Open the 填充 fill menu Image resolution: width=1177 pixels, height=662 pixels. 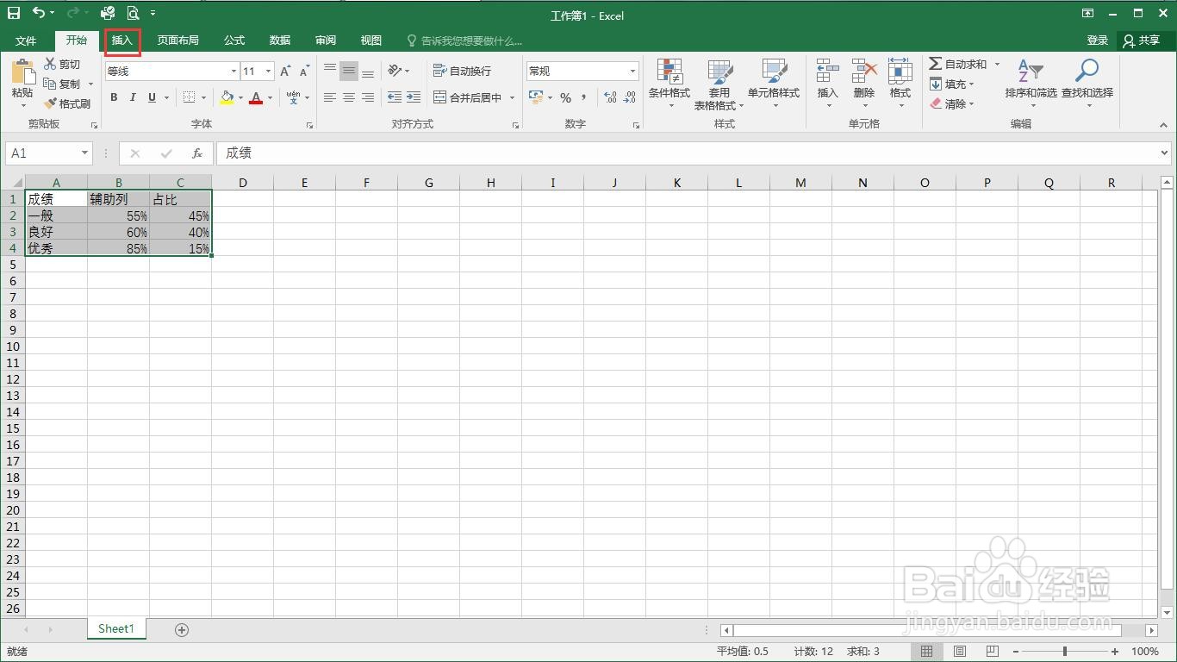point(951,84)
